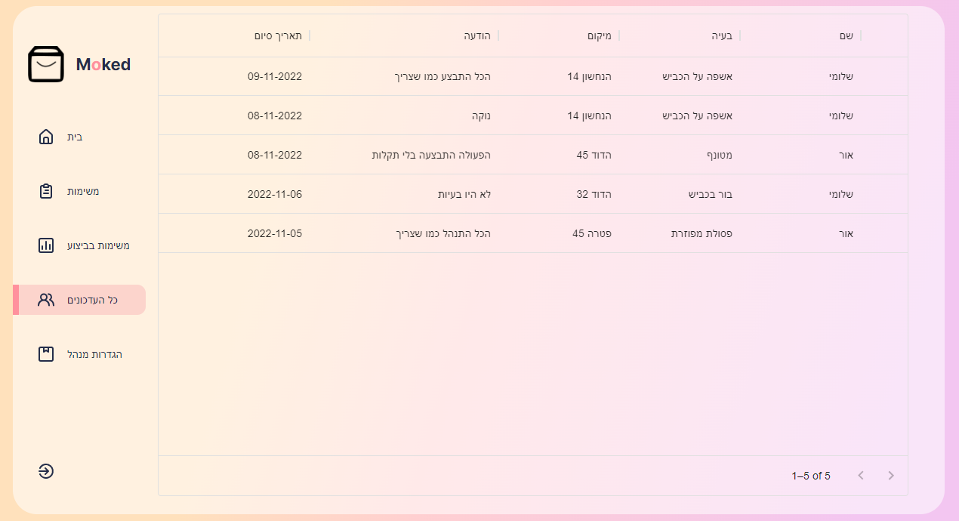Click אשפה על הכביש in the נוקה row

698,116
